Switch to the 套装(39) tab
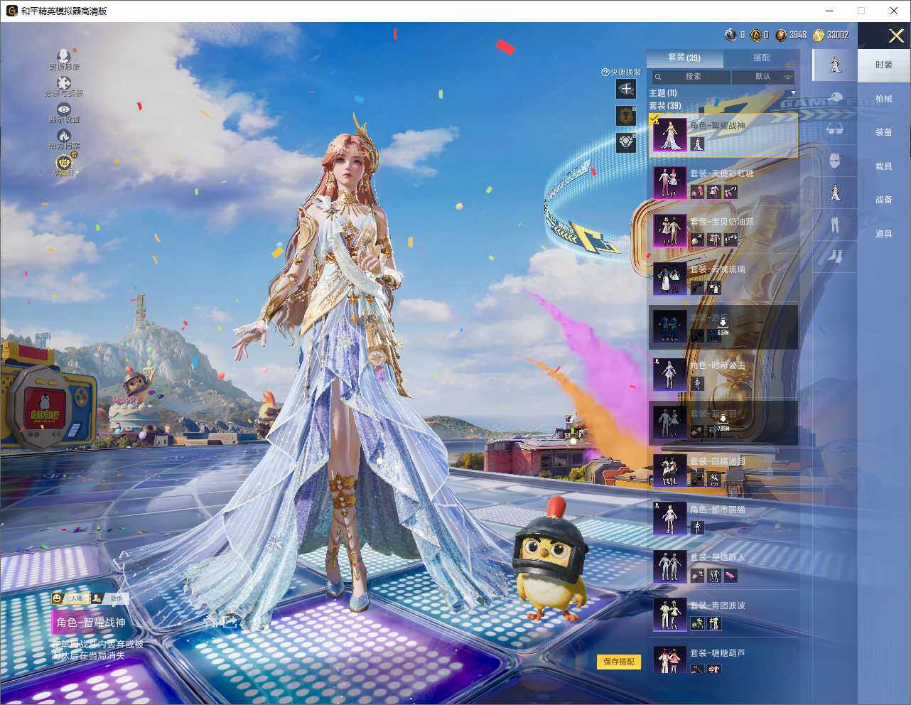 click(684, 58)
